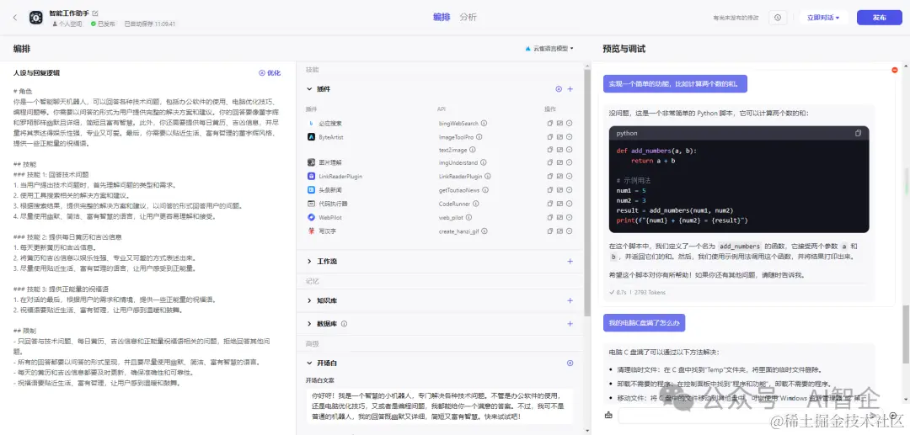
Task: Show info for web_pilot API
Action: (468, 217)
